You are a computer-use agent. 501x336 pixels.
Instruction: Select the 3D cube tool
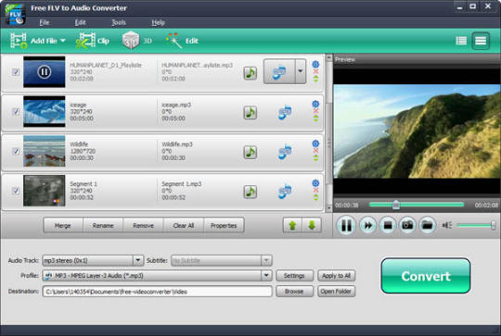pyautogui.click(x=131, y=41)
